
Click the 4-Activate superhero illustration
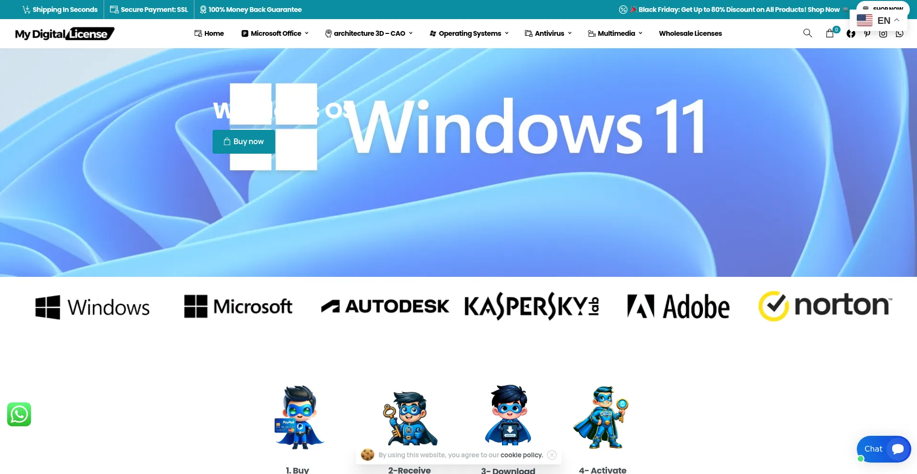(x=601, y=417)
